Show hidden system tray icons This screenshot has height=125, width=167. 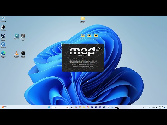(x=144, y=107)
